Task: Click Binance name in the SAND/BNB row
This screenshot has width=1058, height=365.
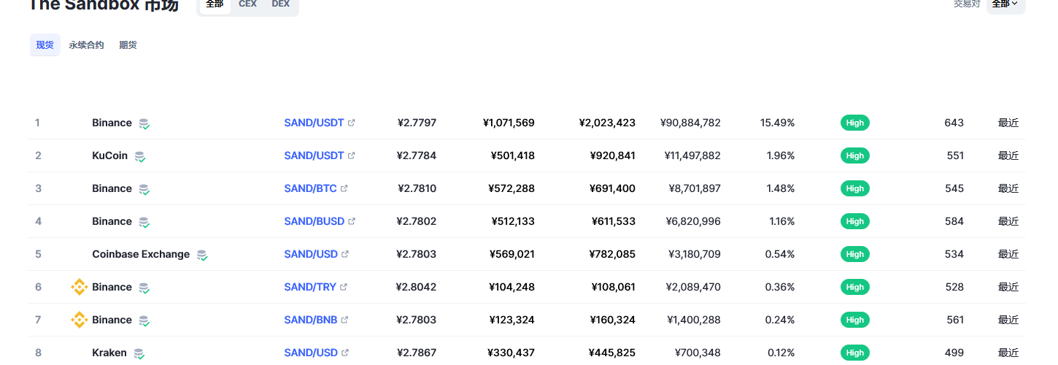Action: [x=112, y=320]
